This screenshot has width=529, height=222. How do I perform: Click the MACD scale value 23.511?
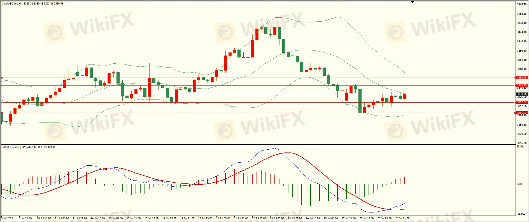(521, 147)
